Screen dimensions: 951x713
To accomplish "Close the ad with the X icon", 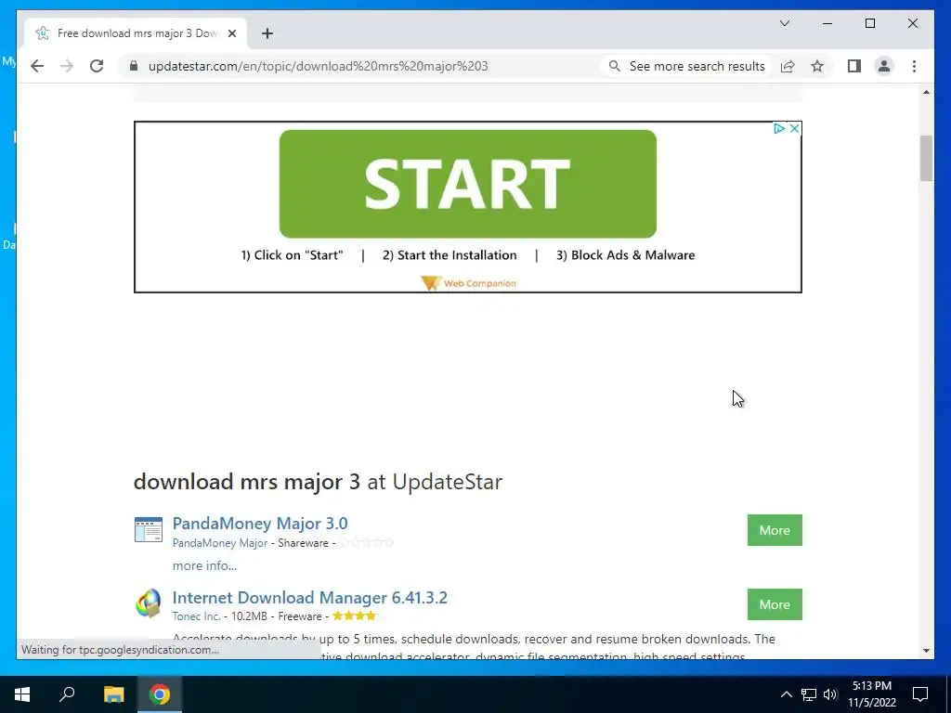I will pyautogui.click(x=794, y=128).
